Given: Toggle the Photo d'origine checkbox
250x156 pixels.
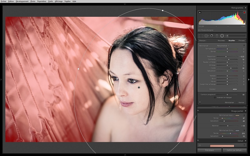Looking at the screenshot, I should (x=199, y=30).
